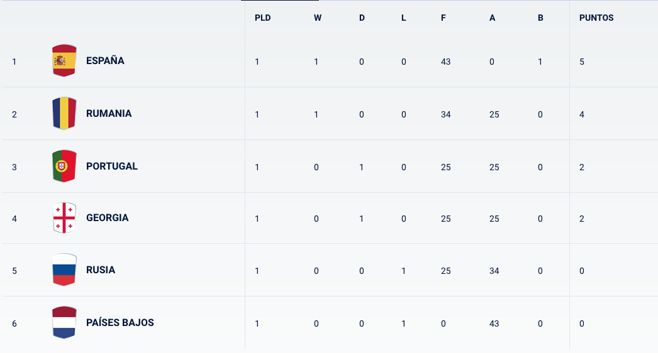658x353 pixels.
Task: Click the Países Bajos flag shield icon
Action: 64,322
